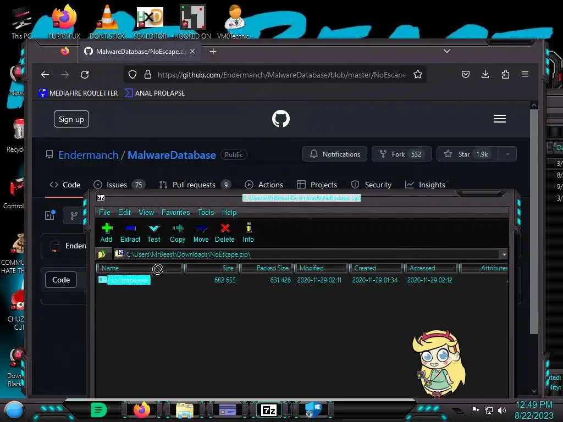Switch to the Pull requests tab
The width and height of the screenshot is (563, 422).
coord(195,185)
